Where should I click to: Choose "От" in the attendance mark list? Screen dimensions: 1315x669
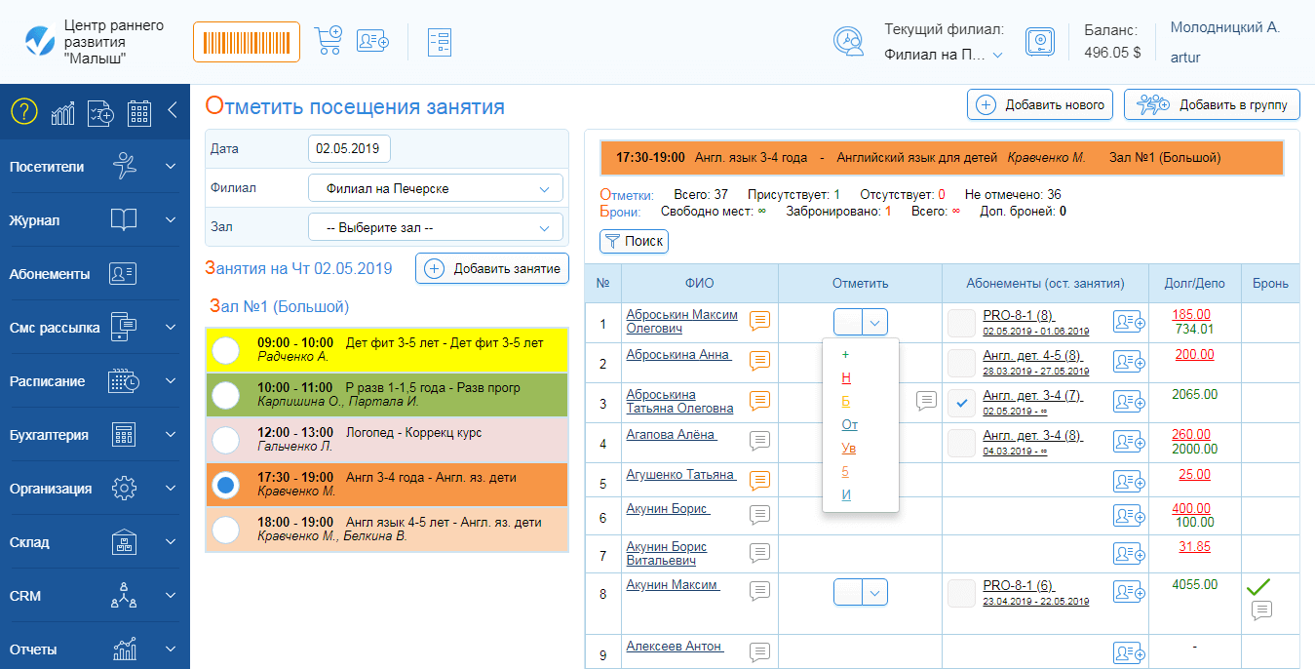click(849, 424)
